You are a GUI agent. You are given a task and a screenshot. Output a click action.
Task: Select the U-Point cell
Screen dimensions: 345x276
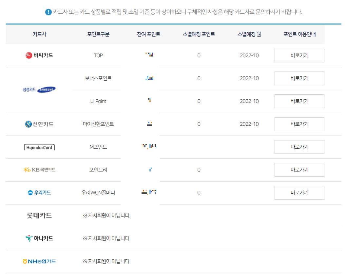(98, 101)
